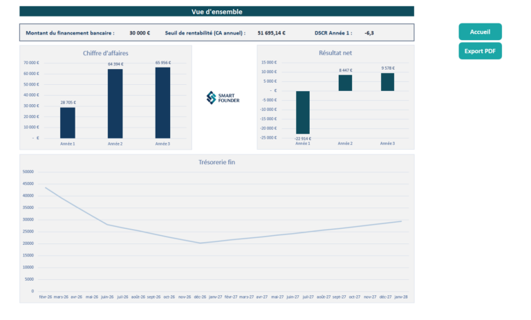This screenshot has height=320, width=531.
Task: Select the DSCR Année 1 value -6,3
Action: (369, 33)
